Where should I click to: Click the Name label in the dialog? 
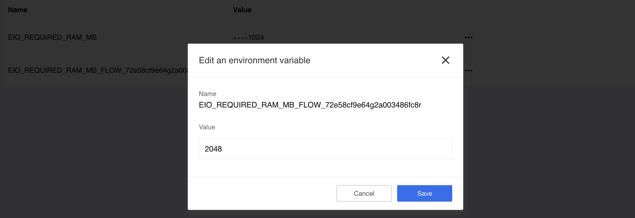point(207,94)
